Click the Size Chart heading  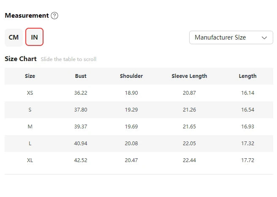click(x=21, y=59)
